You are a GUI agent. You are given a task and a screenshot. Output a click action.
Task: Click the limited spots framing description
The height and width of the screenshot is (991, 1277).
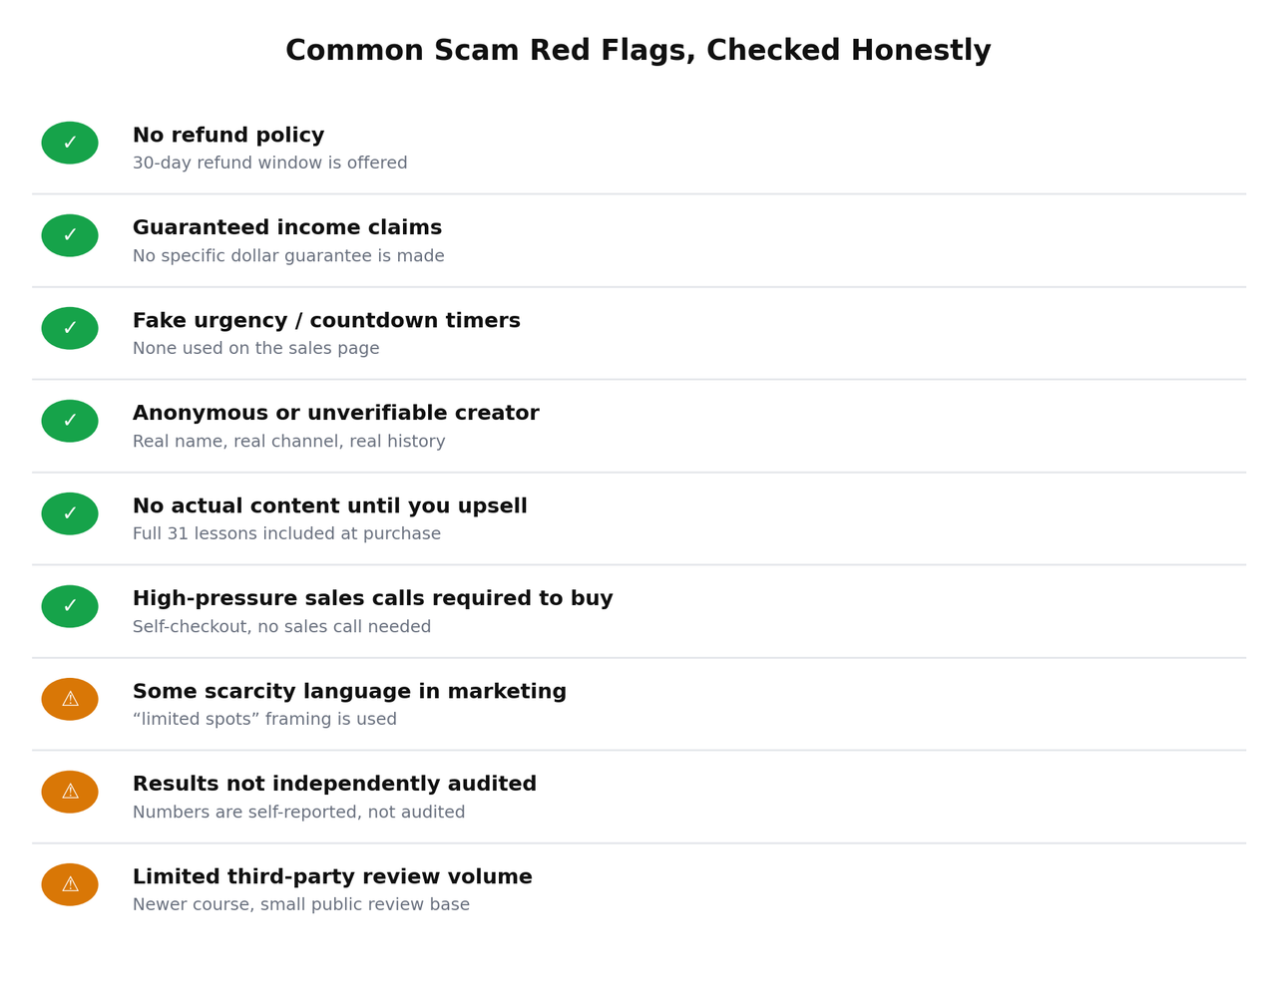click(264, 720)
